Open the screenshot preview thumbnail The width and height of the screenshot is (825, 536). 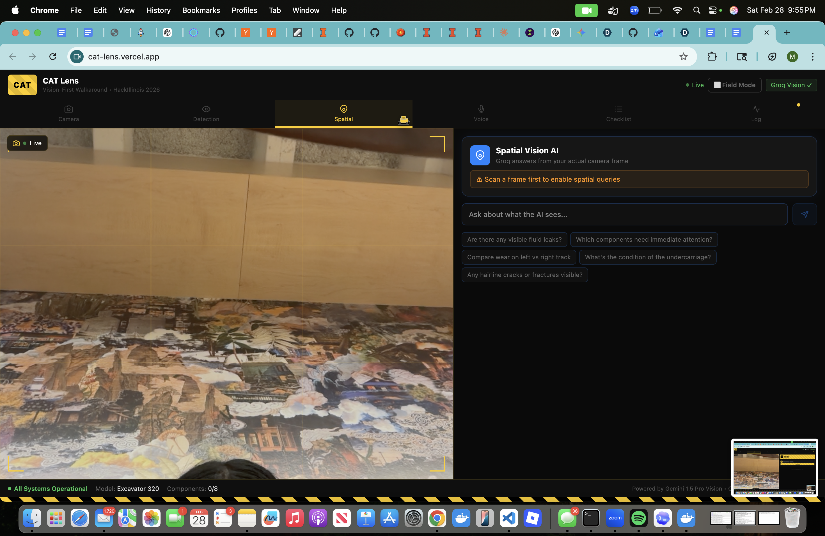pyautogui.click(x=774, y=467)
